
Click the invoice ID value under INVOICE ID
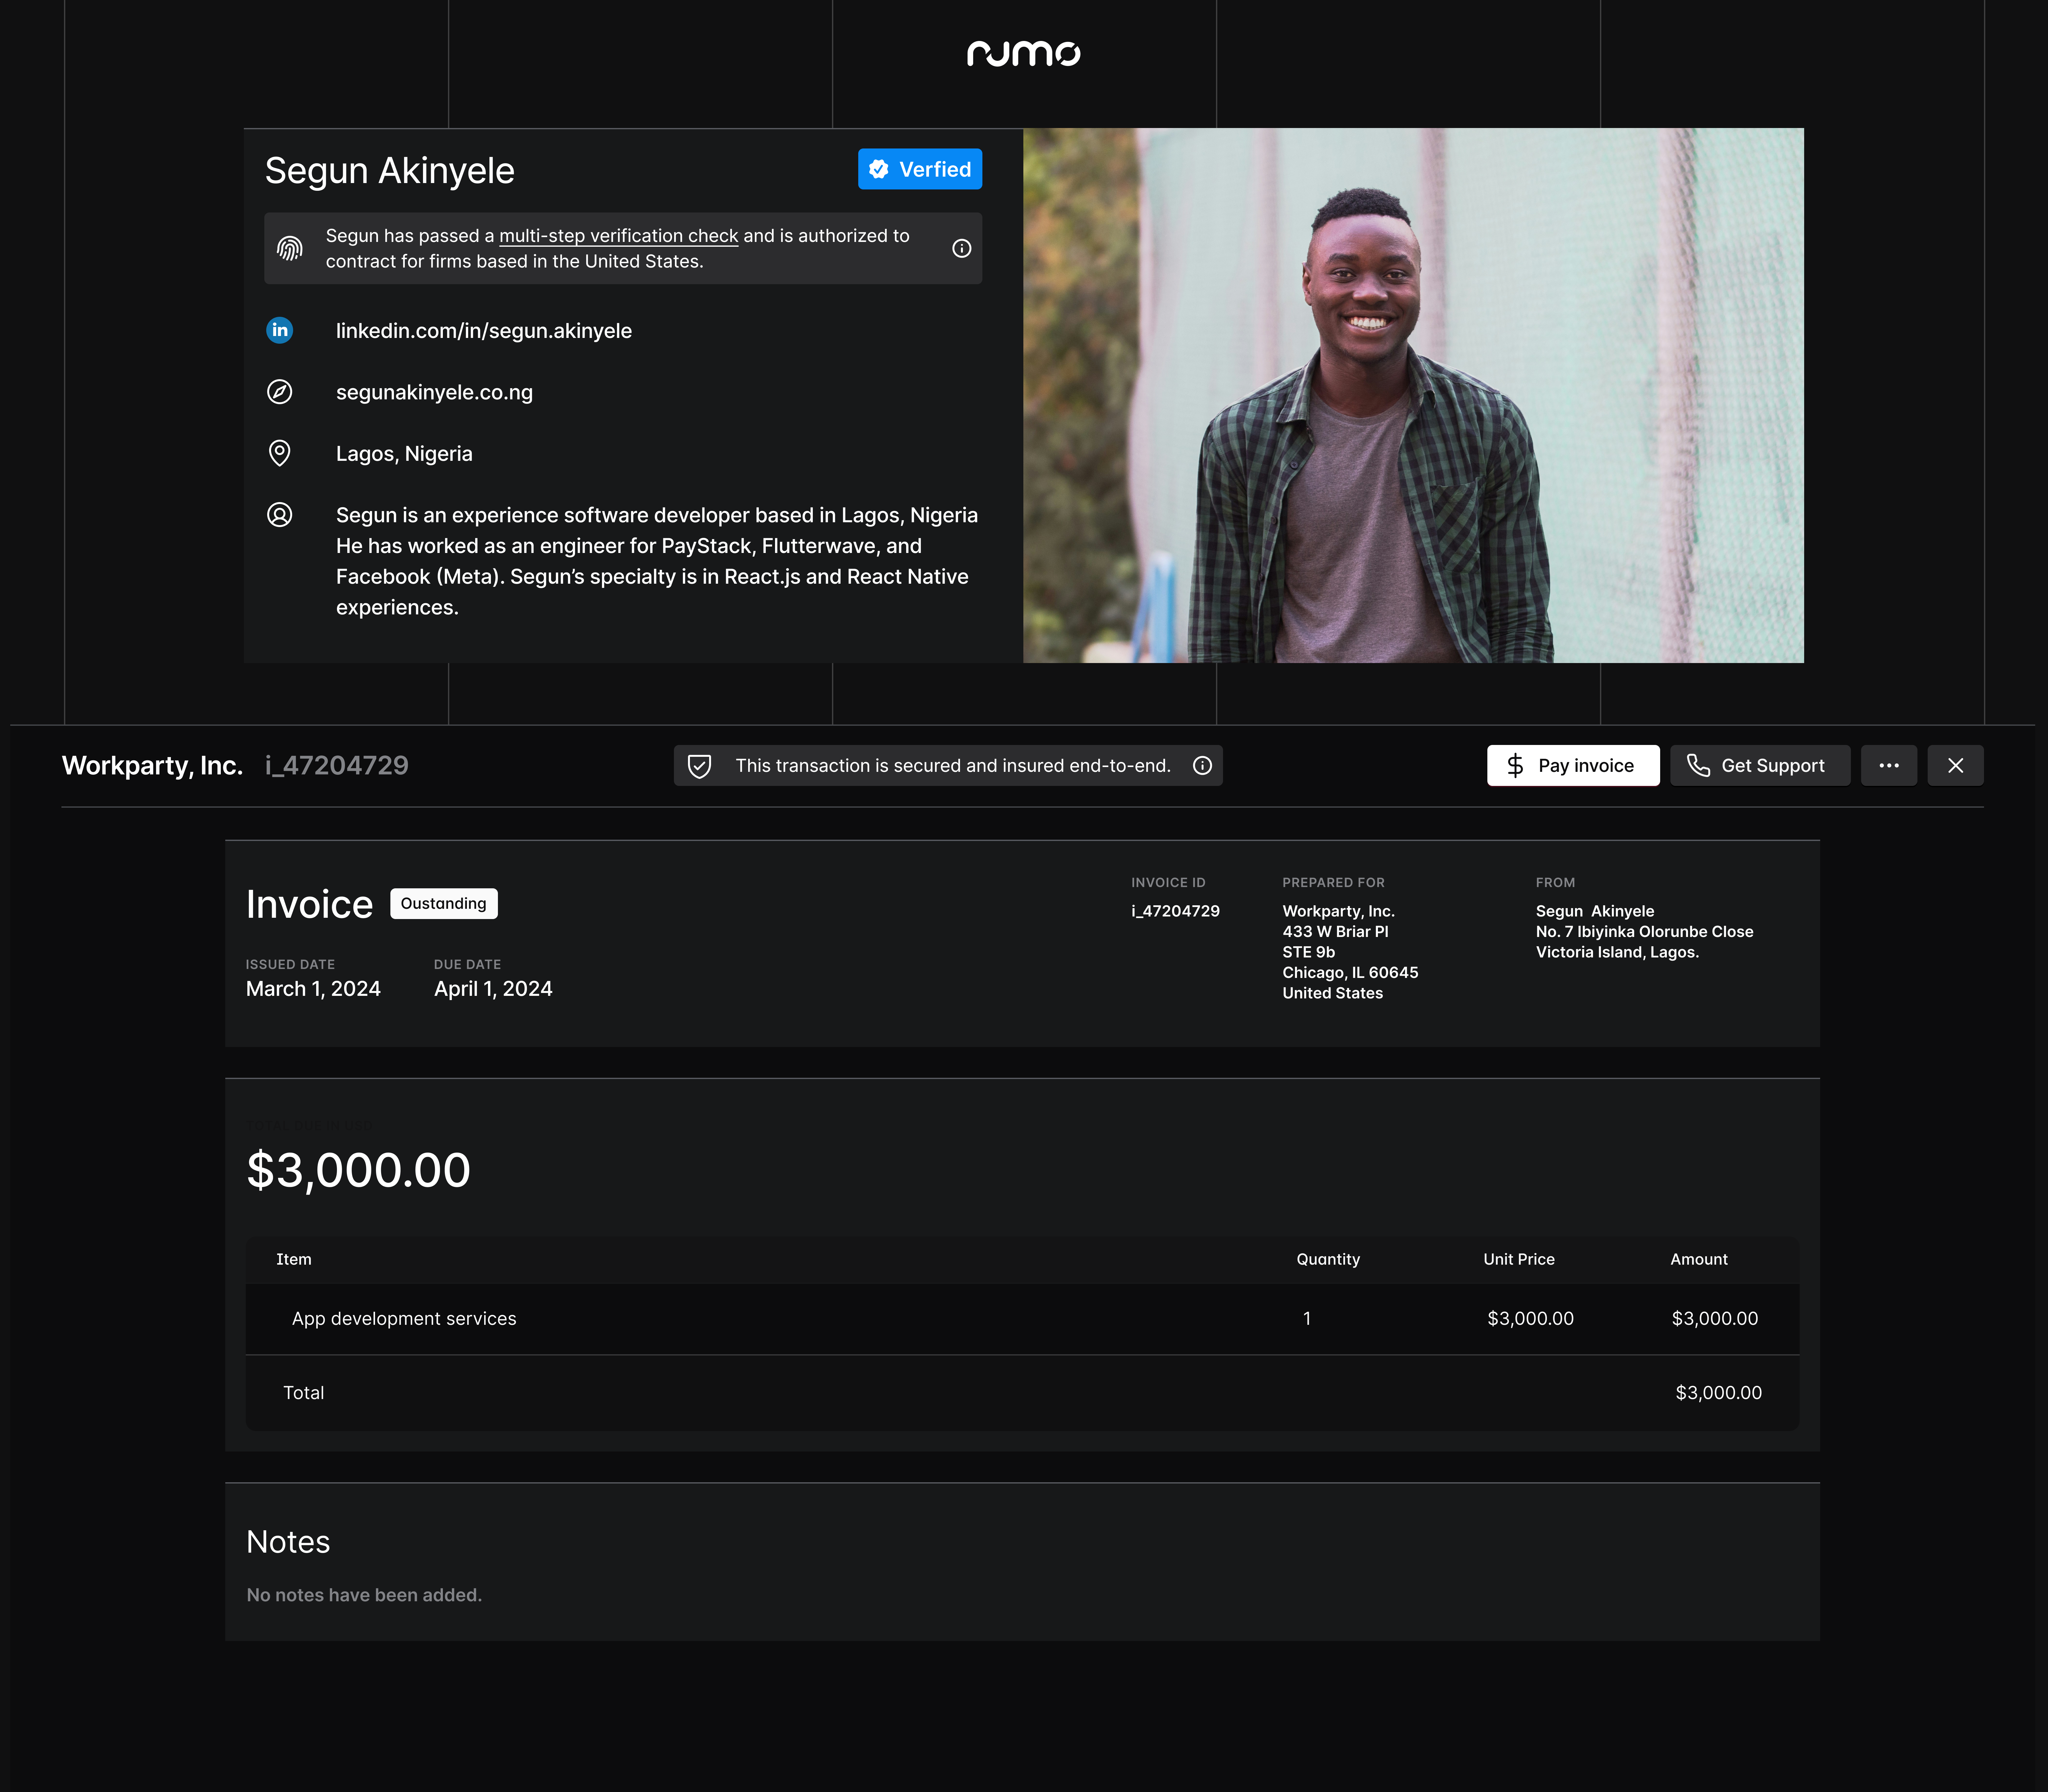click(1175, 911)
